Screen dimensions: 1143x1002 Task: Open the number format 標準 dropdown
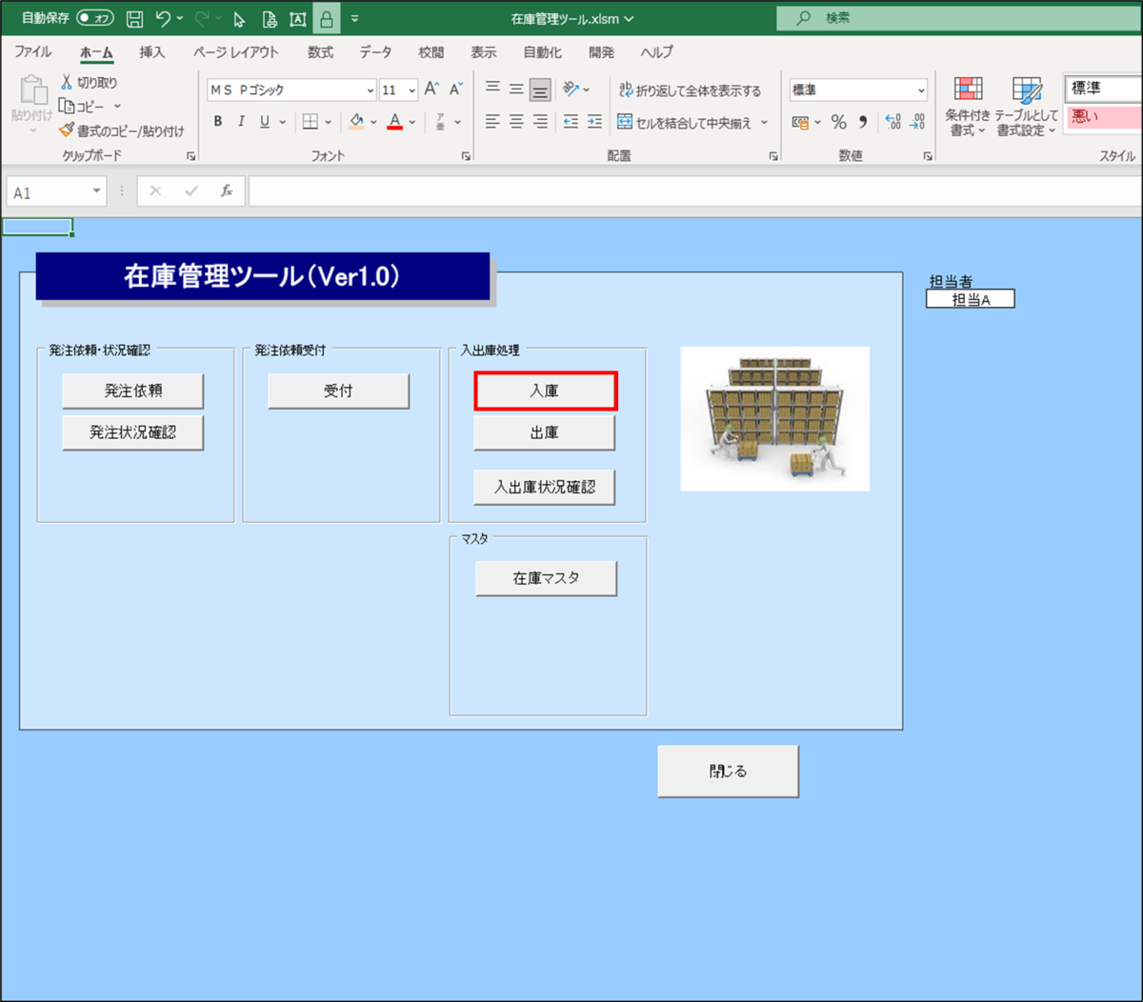[x=921, y=90]
